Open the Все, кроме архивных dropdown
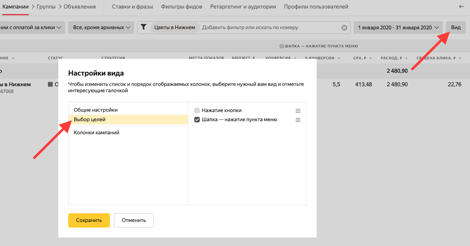 (101, 28)
